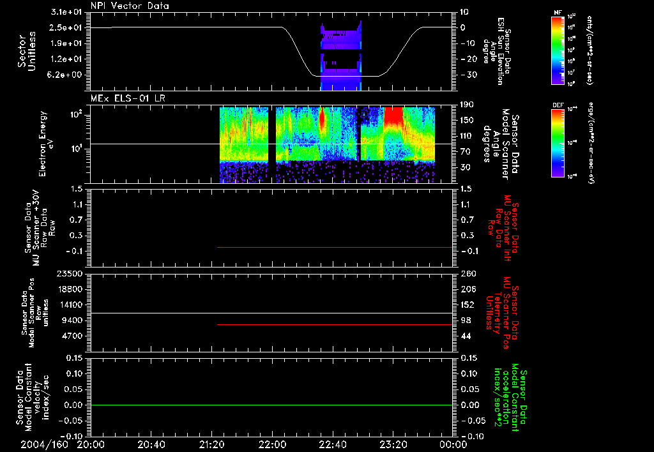Screen dimensions: 654x452
Task: Click the "18800" tick label
Action: (70, 289)
